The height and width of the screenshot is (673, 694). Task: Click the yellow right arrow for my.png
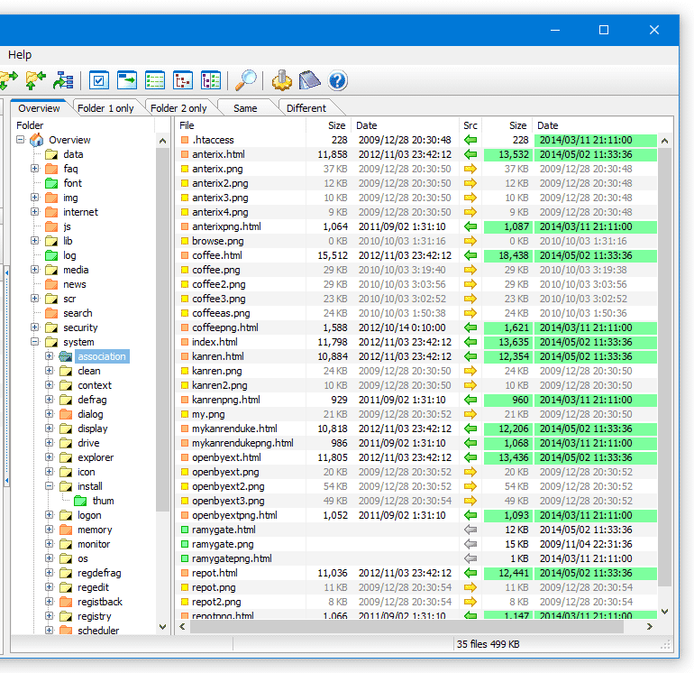click(x=470, y=414)
